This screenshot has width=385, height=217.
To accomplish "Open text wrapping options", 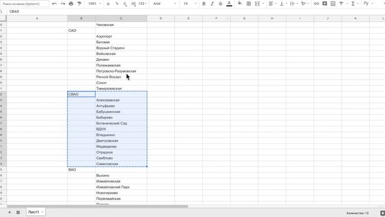I will [294, 4].
